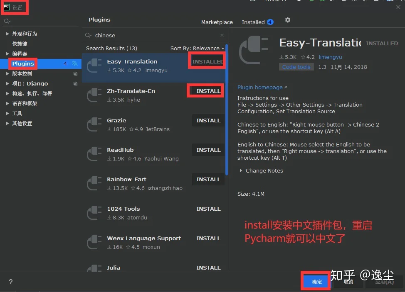This screenshot has width=405, height=292.
Task: Install the ReadHub plugin
Action: [x=208, y=150]
